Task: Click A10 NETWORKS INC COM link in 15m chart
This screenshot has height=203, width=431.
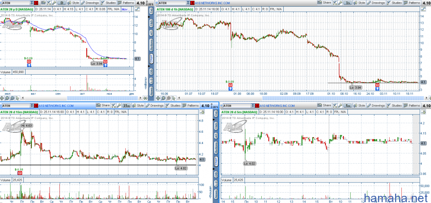Action: (56, 106)
